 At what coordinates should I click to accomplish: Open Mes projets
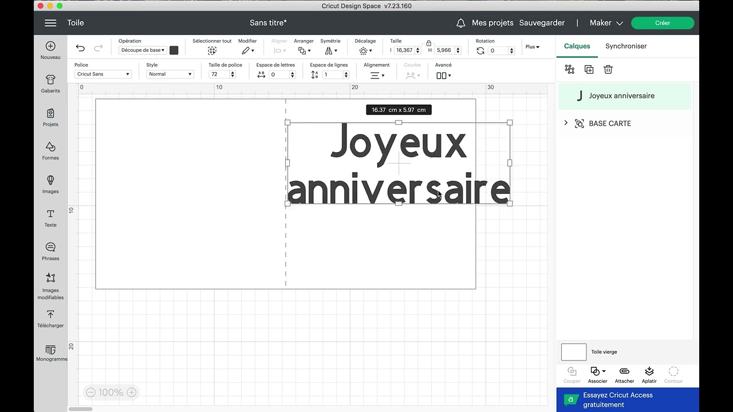click(x=492, y=23)
